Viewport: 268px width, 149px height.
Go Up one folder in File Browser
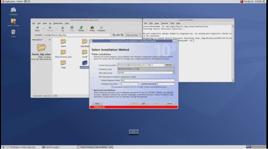[x=63, y=28]
